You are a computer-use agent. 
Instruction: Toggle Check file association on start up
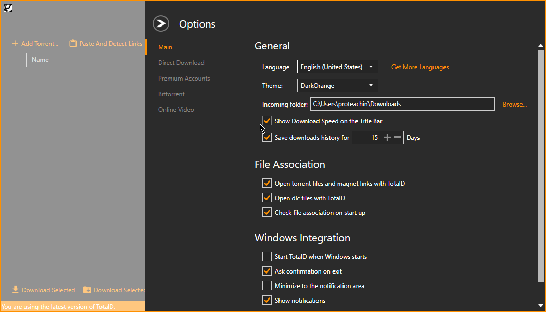pos(267,213)
